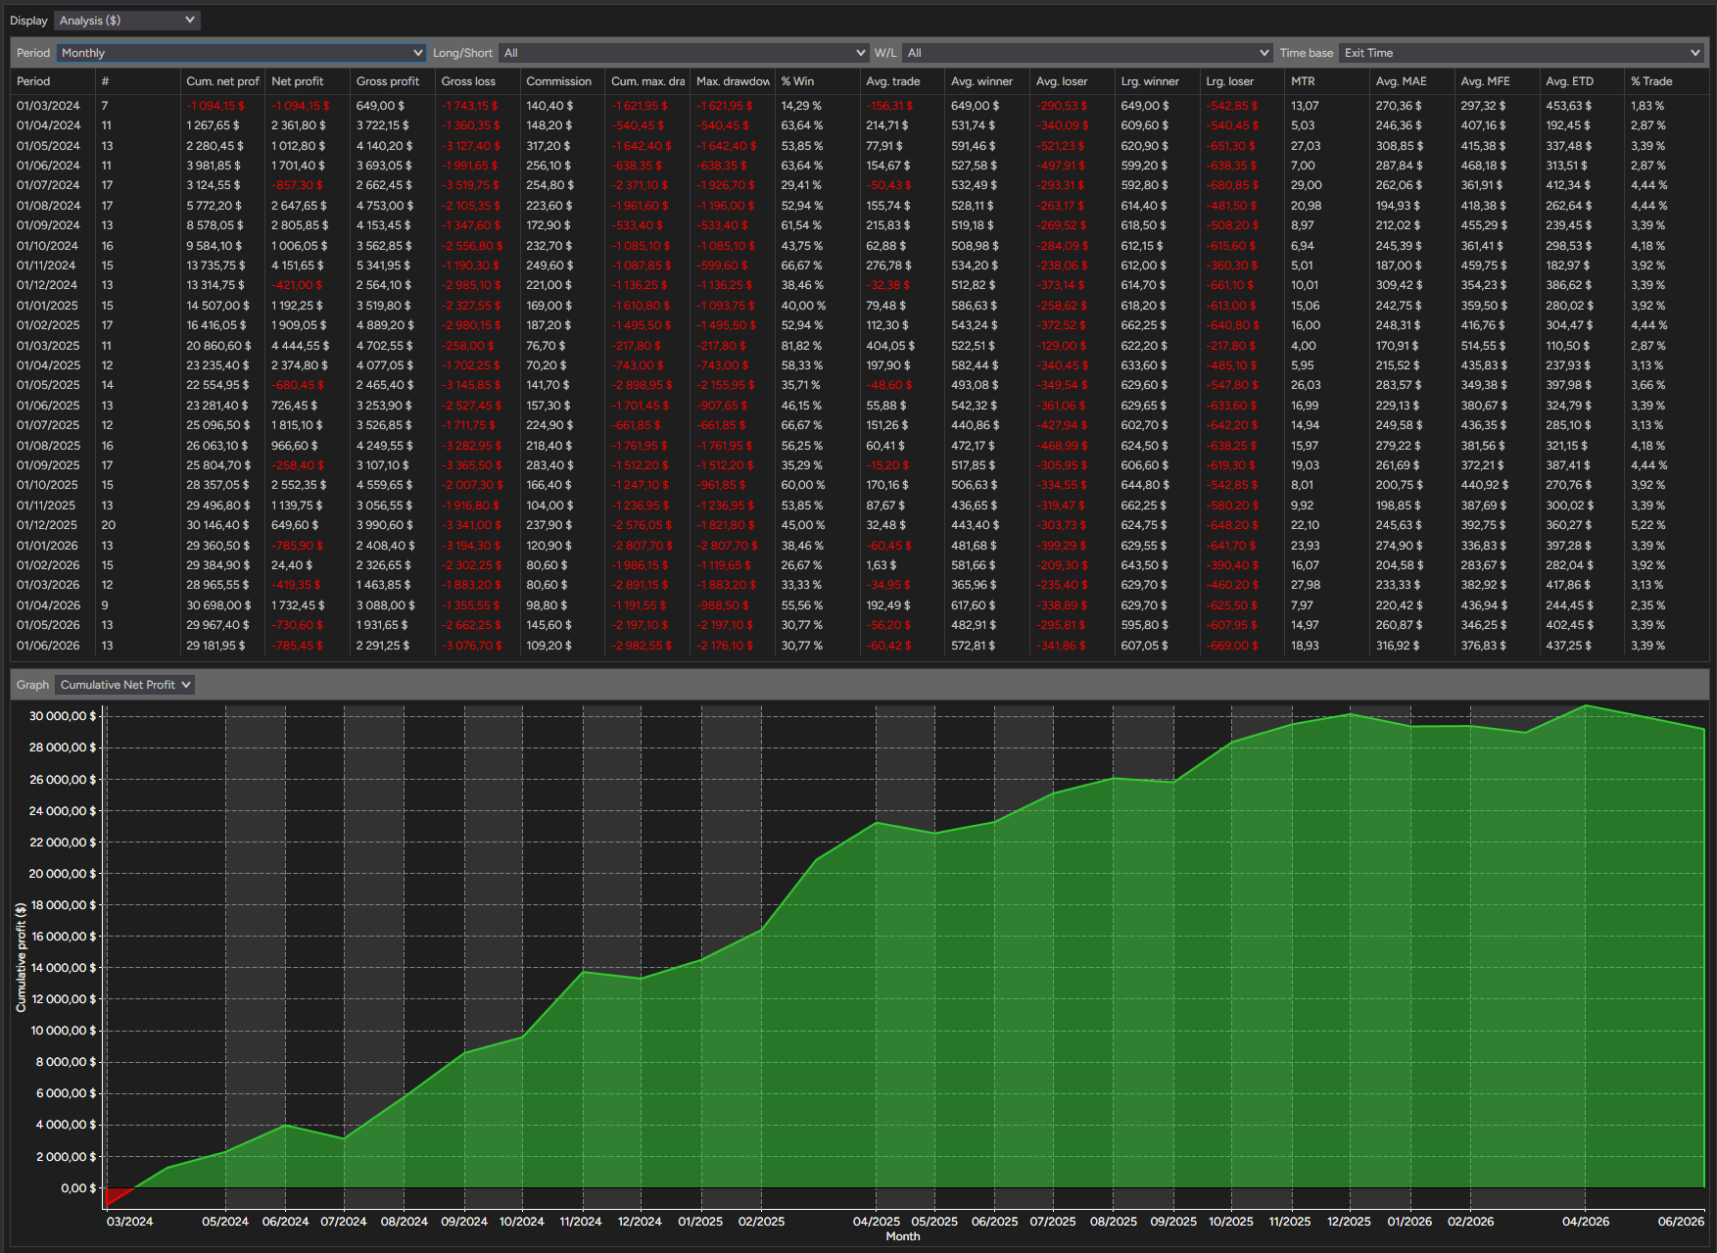This screenshot has height=1253, width=1717.
Task: Select the 01/11/2024 period row
Action: click(860, 265)
